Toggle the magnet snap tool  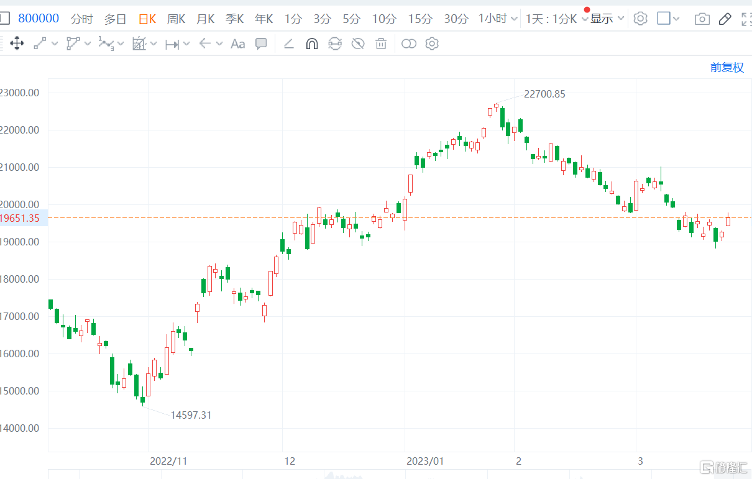point(312,43)
